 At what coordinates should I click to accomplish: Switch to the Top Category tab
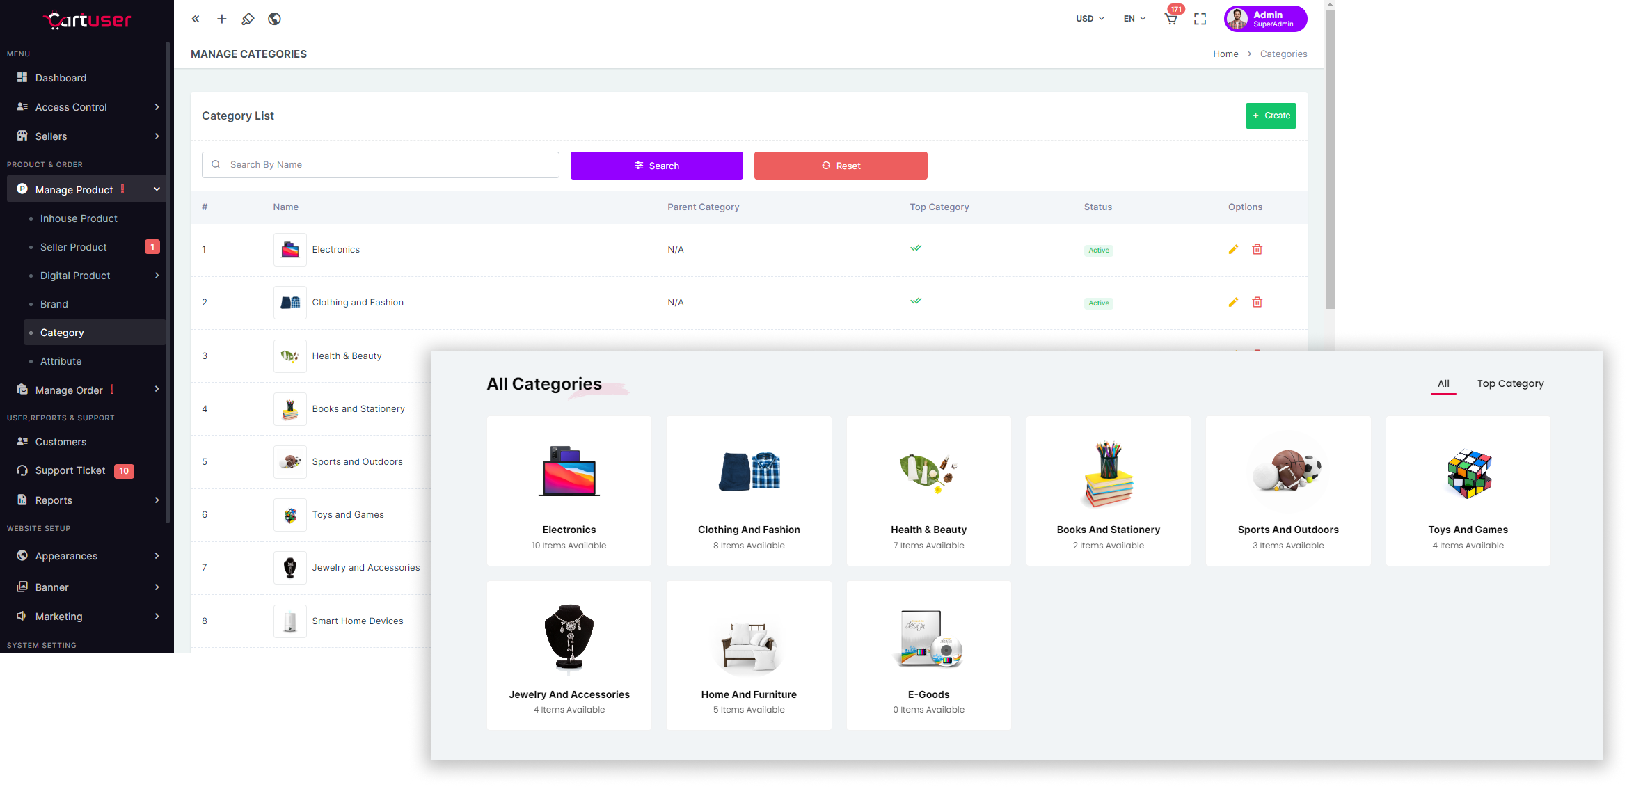point(1510,383)
